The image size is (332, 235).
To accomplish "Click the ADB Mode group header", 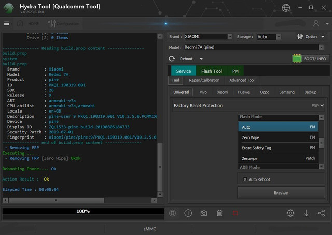I will tap(278, 167).
